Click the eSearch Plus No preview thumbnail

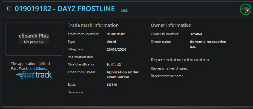click(x=34, y=39)
